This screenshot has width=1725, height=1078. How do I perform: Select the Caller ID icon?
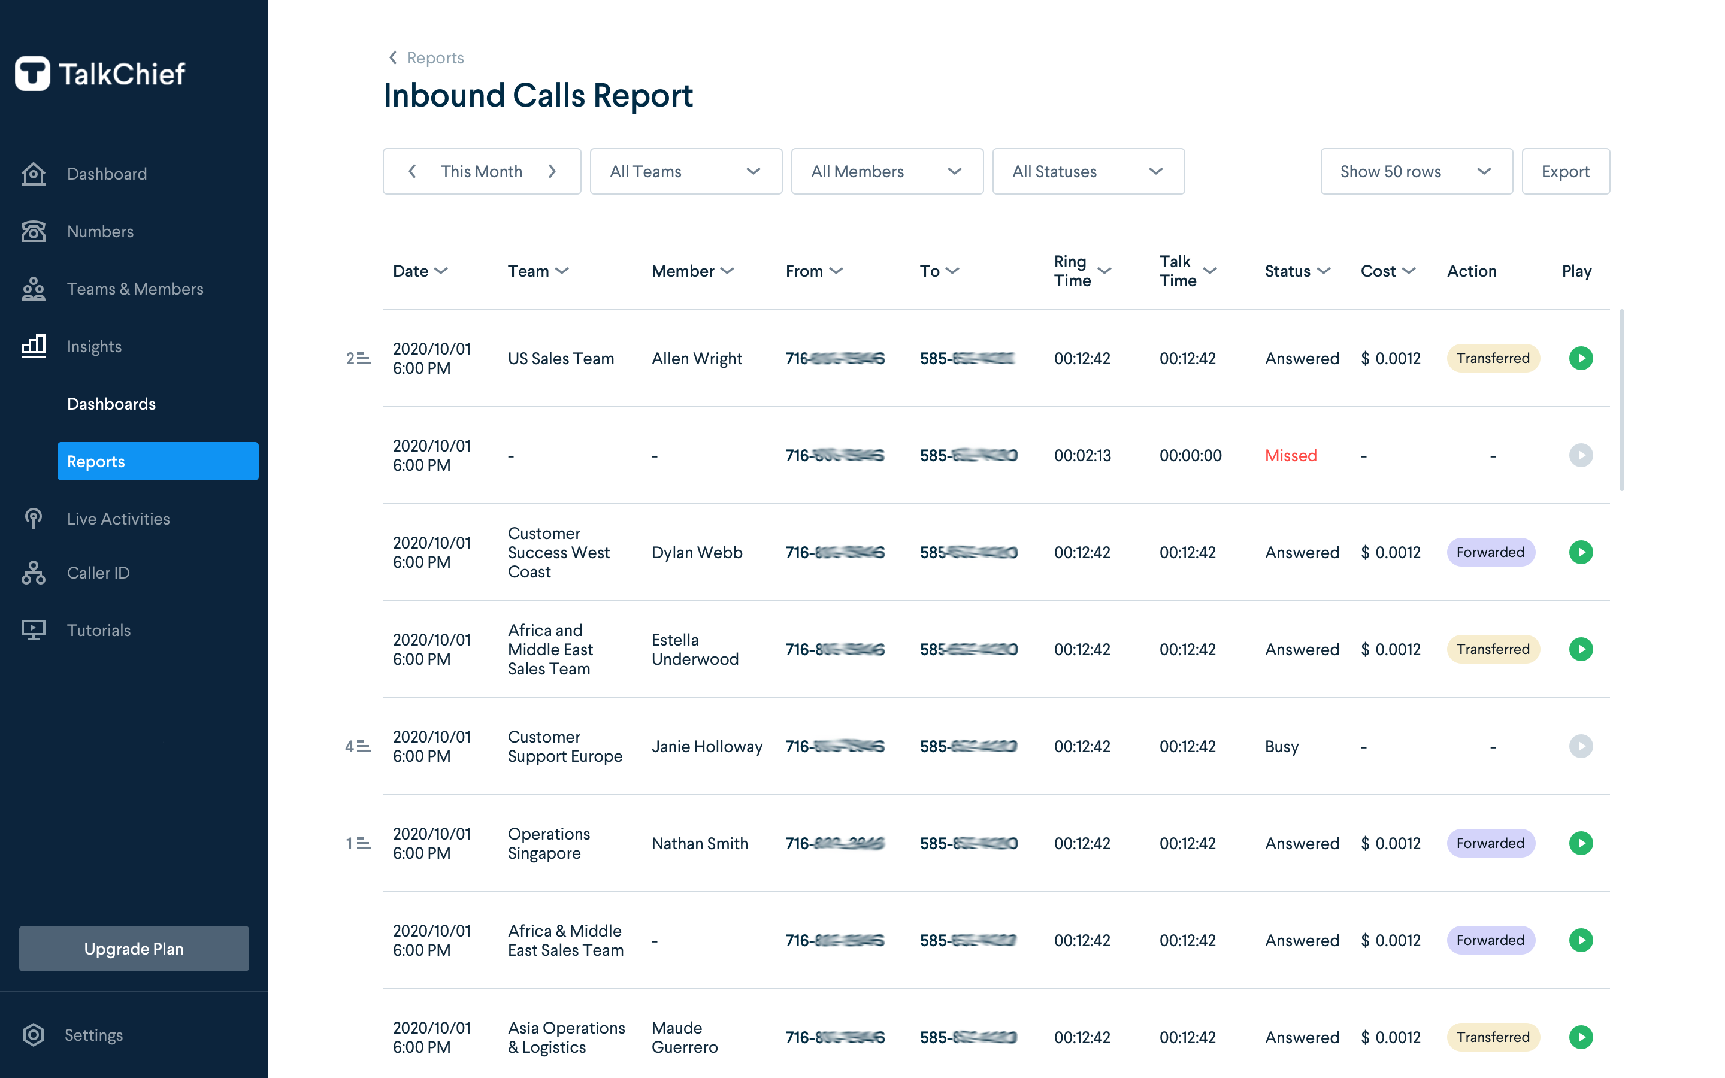[34, 573]
